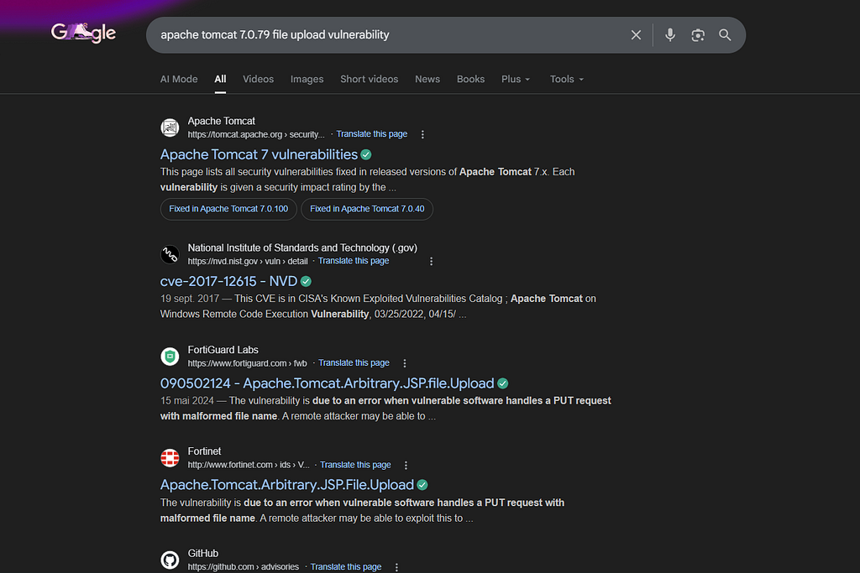860x573 pixels.
Task: Focus the search query input field
Action: point(390,35)
